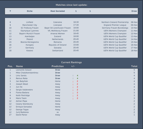This screenshot has height=129, width=143.
Task: Select Germany in fixture 17
Action: point(30,48)
